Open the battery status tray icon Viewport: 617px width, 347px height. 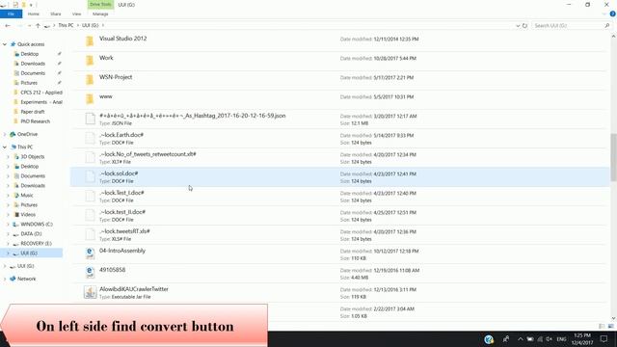click(x=530, y=339)
